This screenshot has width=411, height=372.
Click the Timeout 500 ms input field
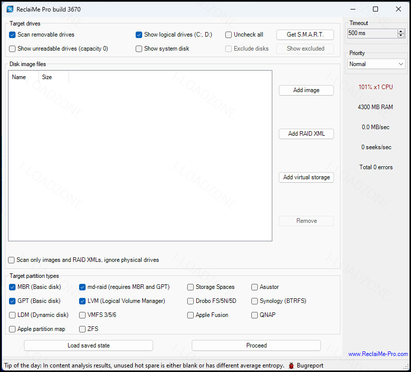pos(372,33)
